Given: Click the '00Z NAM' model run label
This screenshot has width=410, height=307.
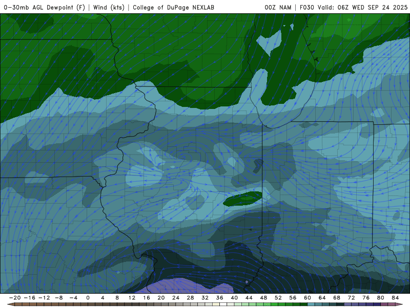Looking at the screenshot, I should 278,7.
